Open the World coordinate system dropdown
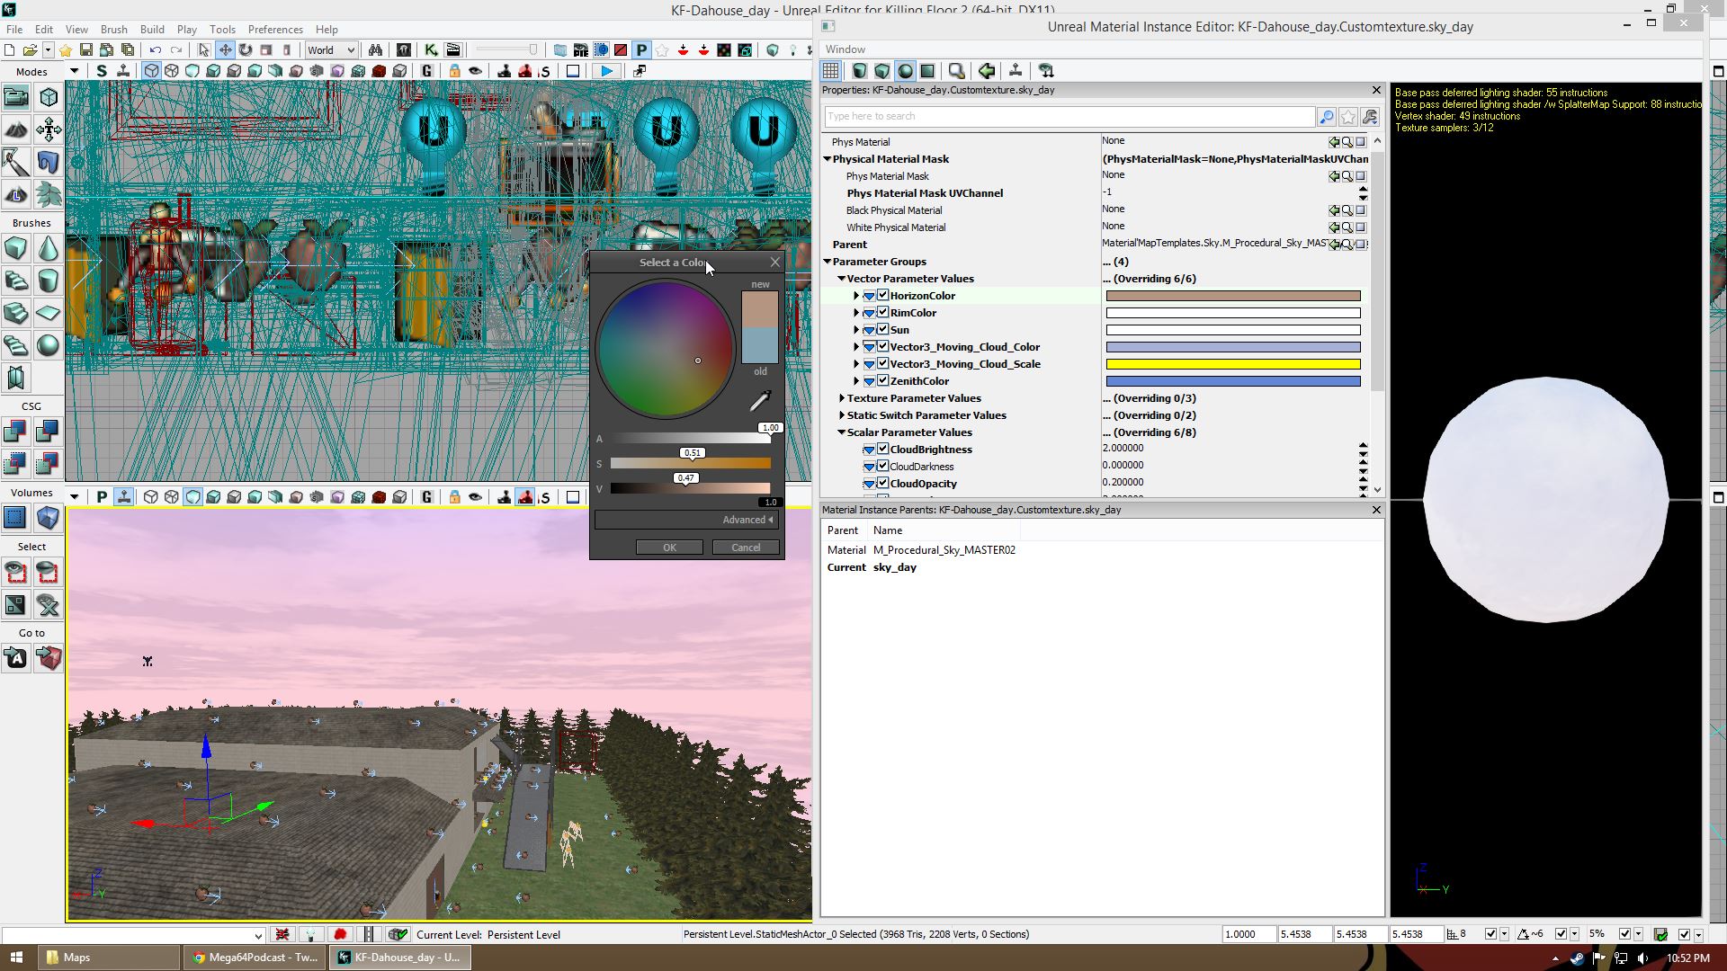 point(331,50)
